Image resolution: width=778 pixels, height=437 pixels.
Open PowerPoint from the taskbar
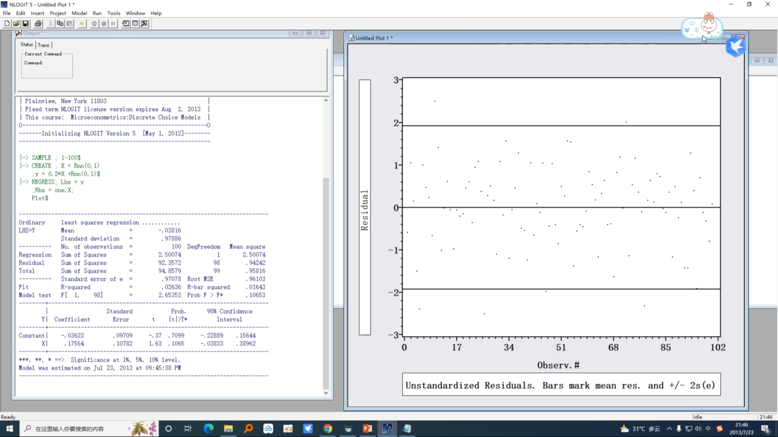(367, 429)
